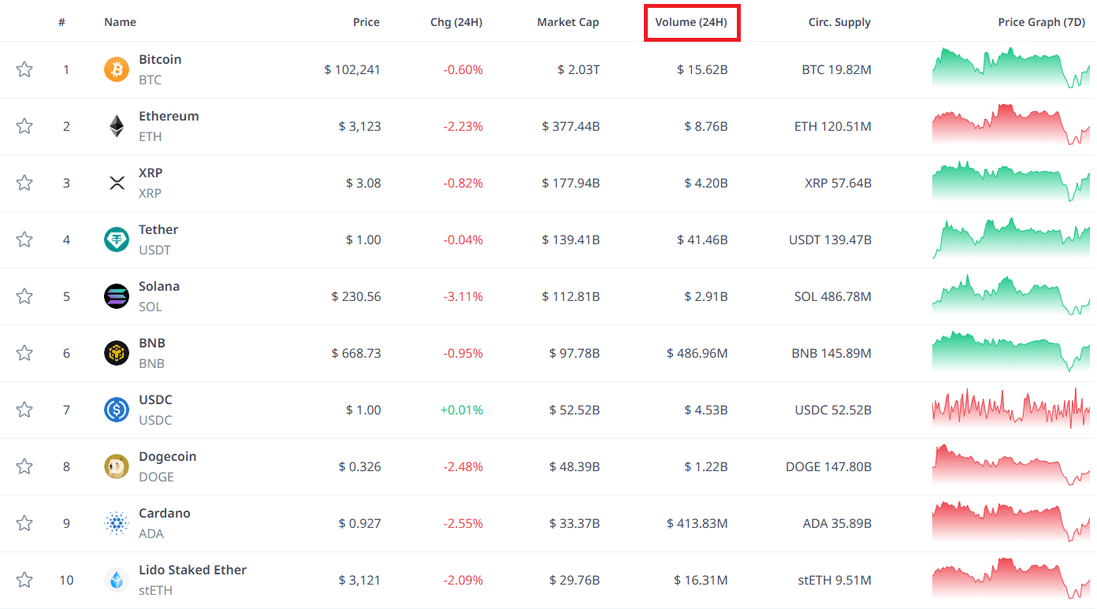
Task: Sort by Circ. Supply header
Action: tap(839, 22)
